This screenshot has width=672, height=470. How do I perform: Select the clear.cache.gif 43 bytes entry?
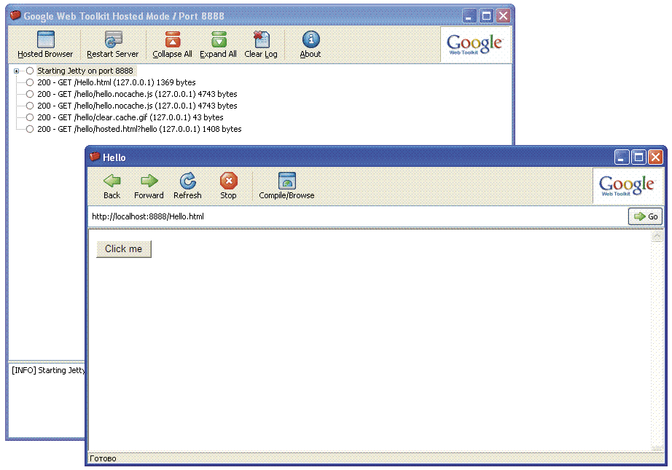130,117
